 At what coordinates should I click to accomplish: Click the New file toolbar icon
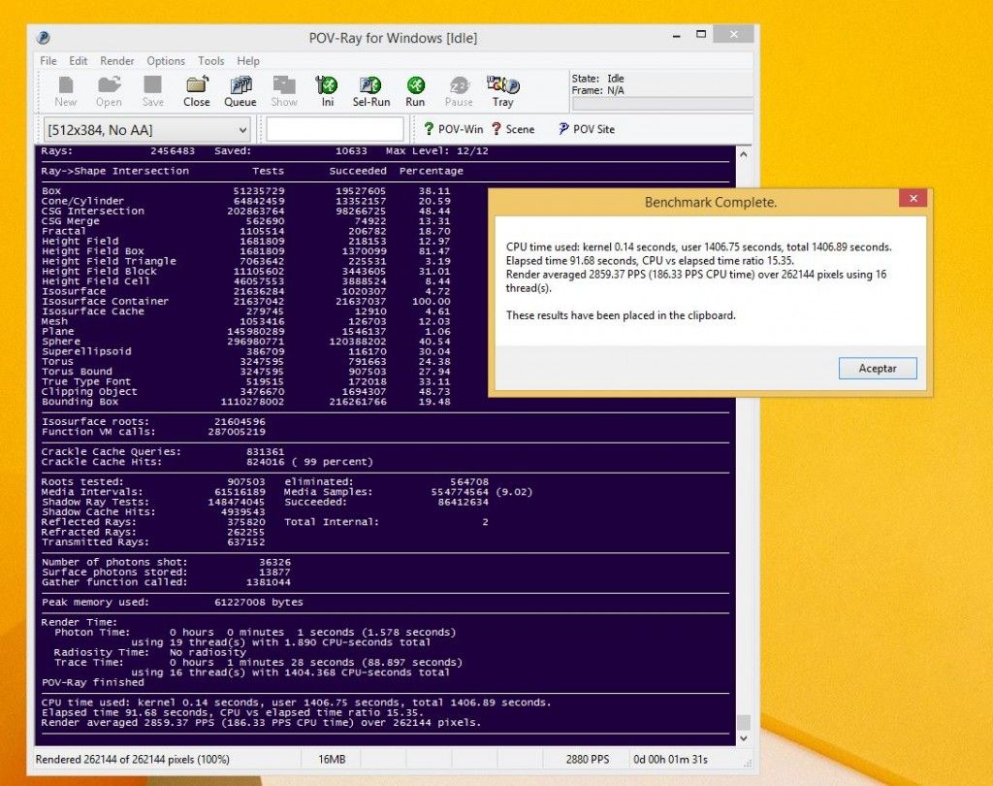pyautogui.click(x=65, y=91)
